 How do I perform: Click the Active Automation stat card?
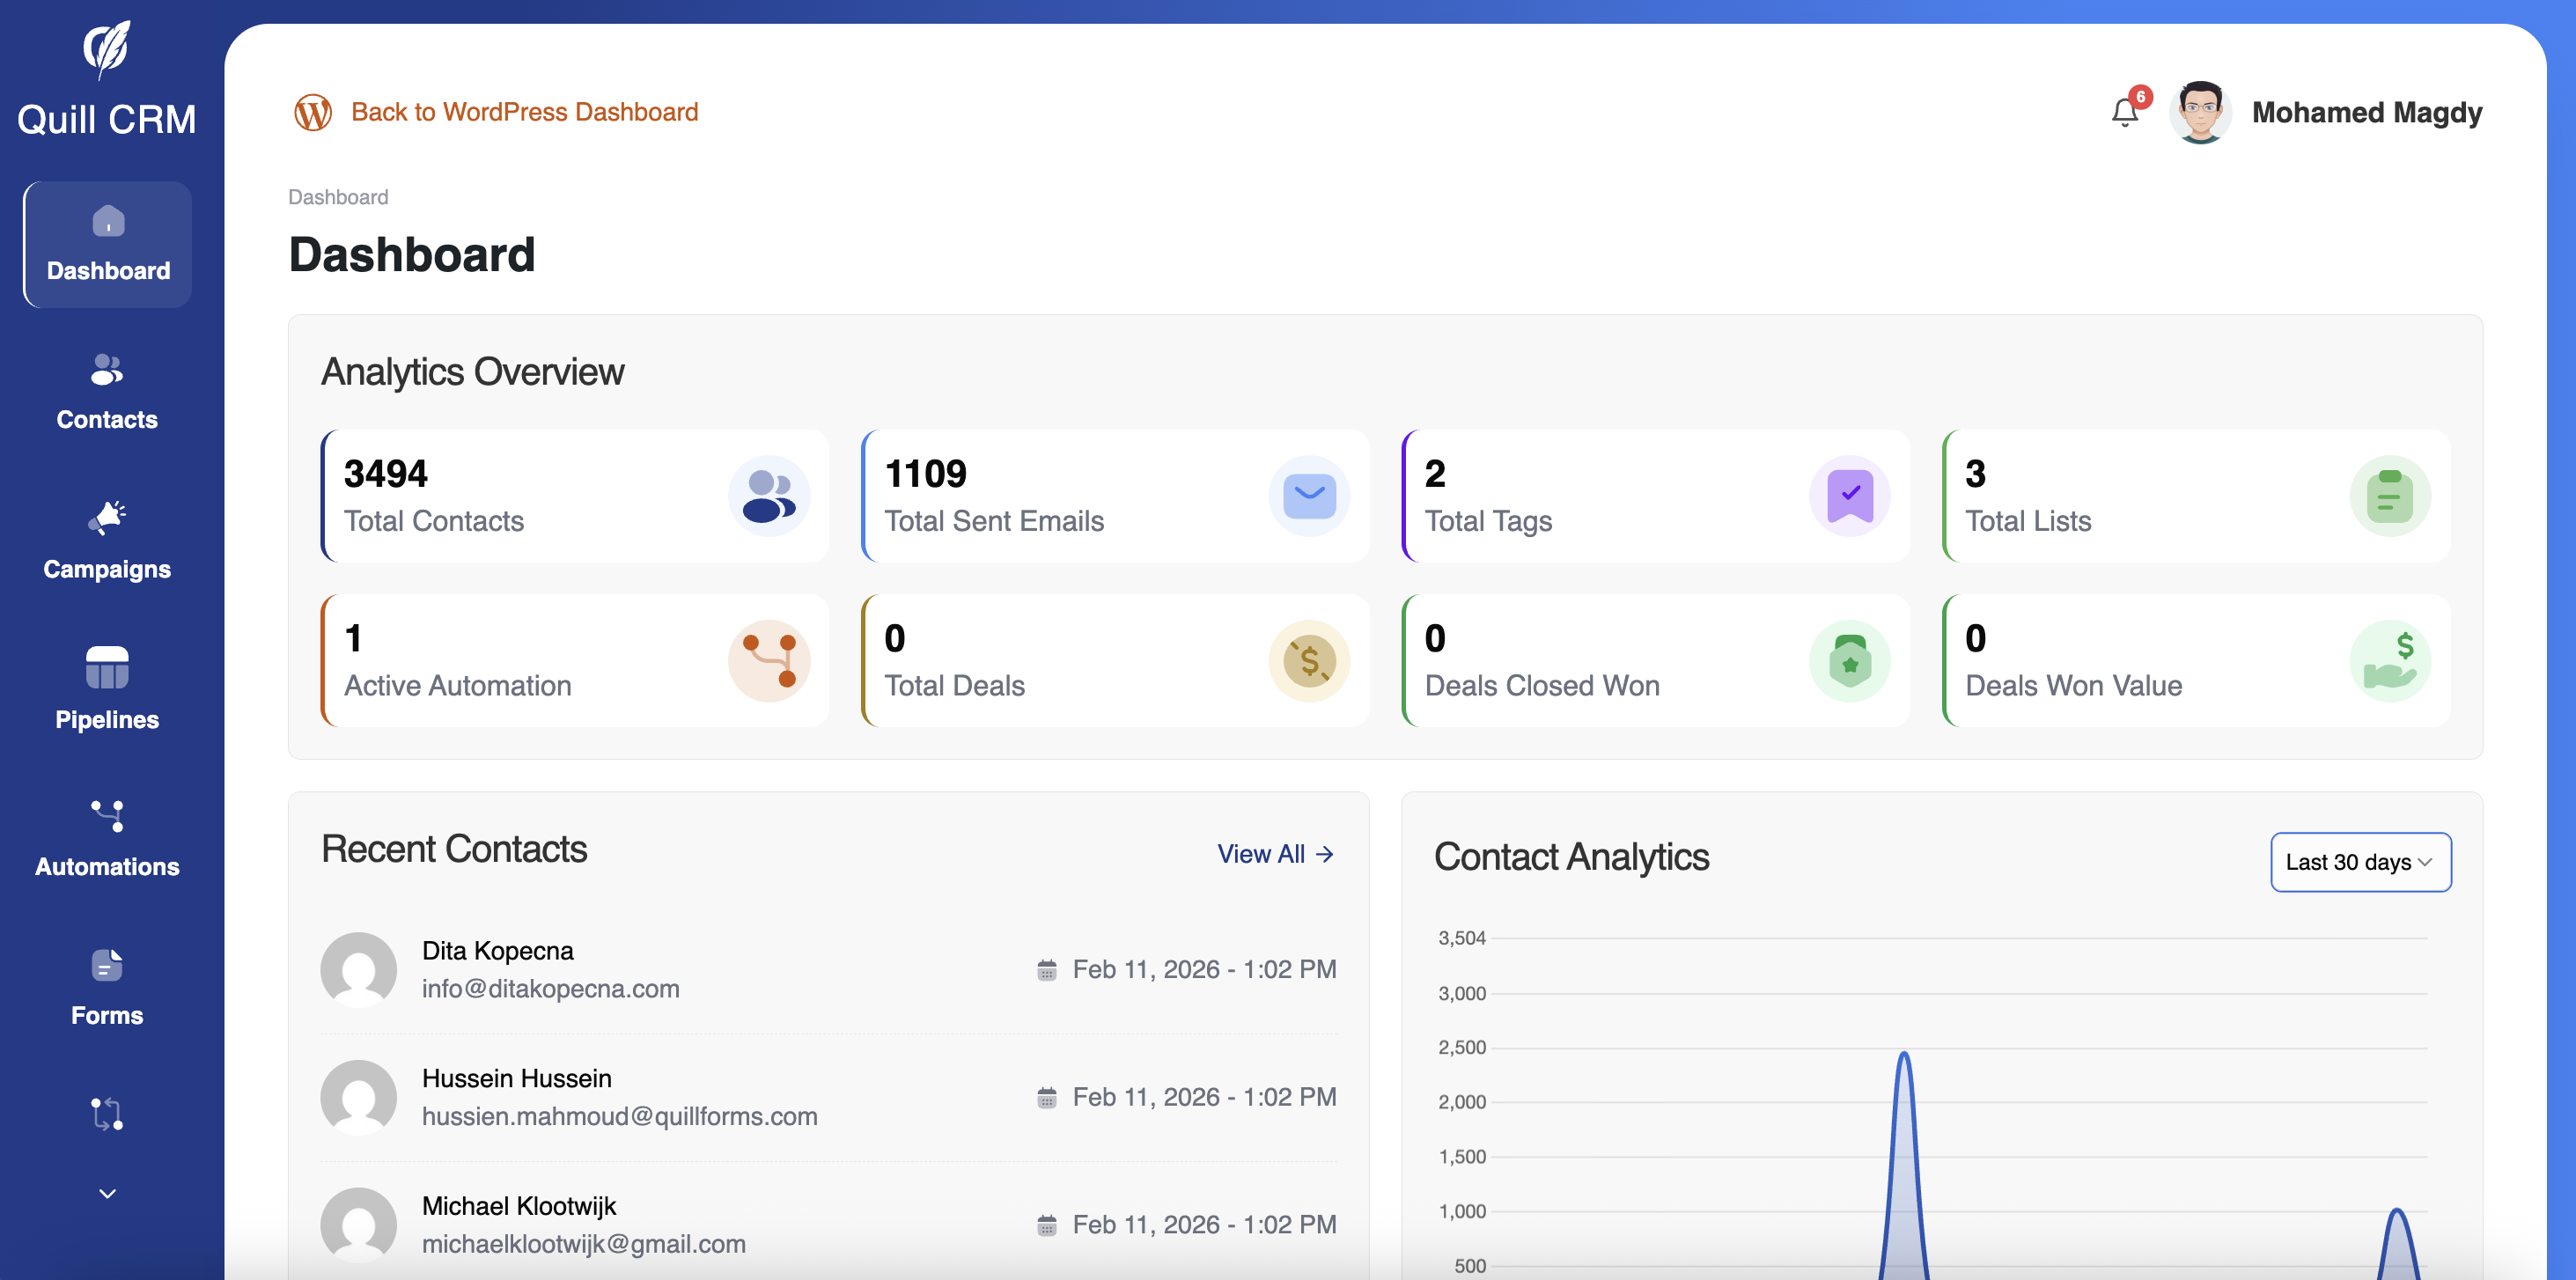[x=575, y=660]
